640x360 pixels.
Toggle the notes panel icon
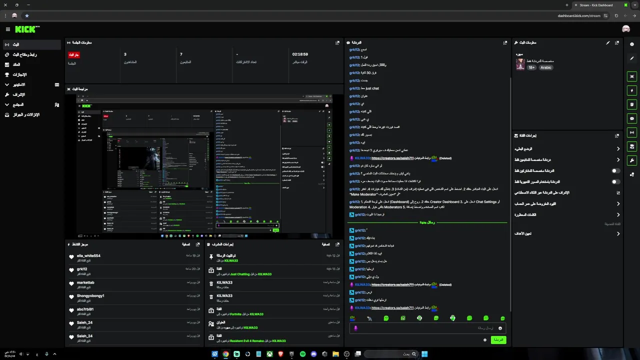point(632,104)
